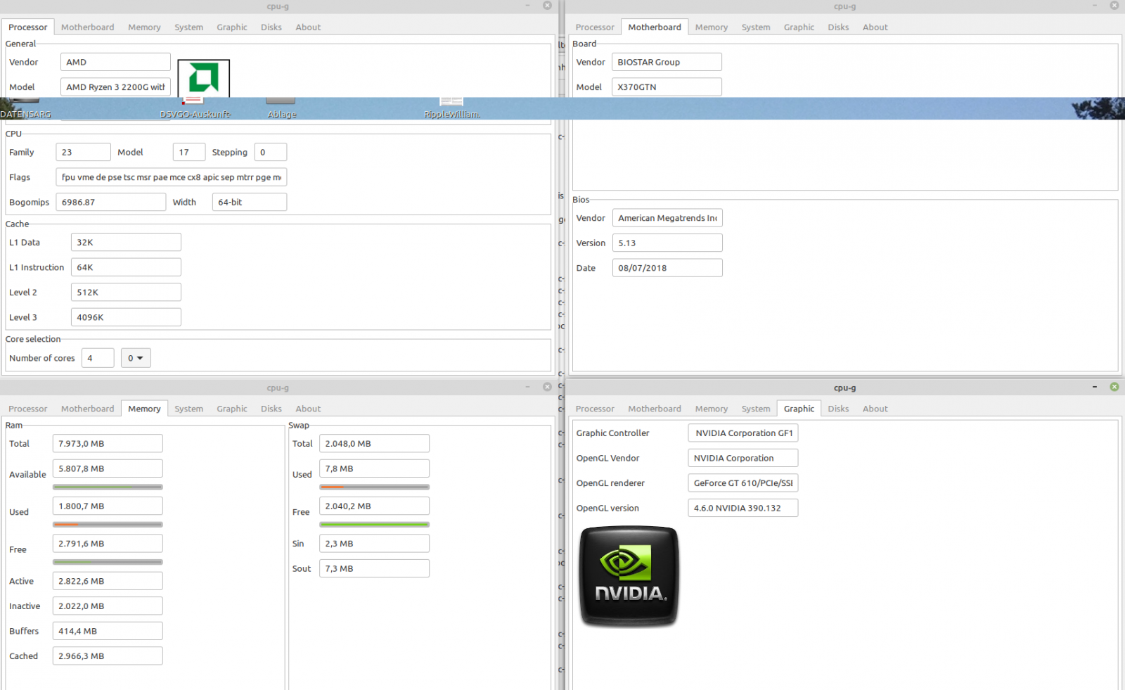
Task: Switch to Memory tab in the AMD processor window
Action: [144, 27]
